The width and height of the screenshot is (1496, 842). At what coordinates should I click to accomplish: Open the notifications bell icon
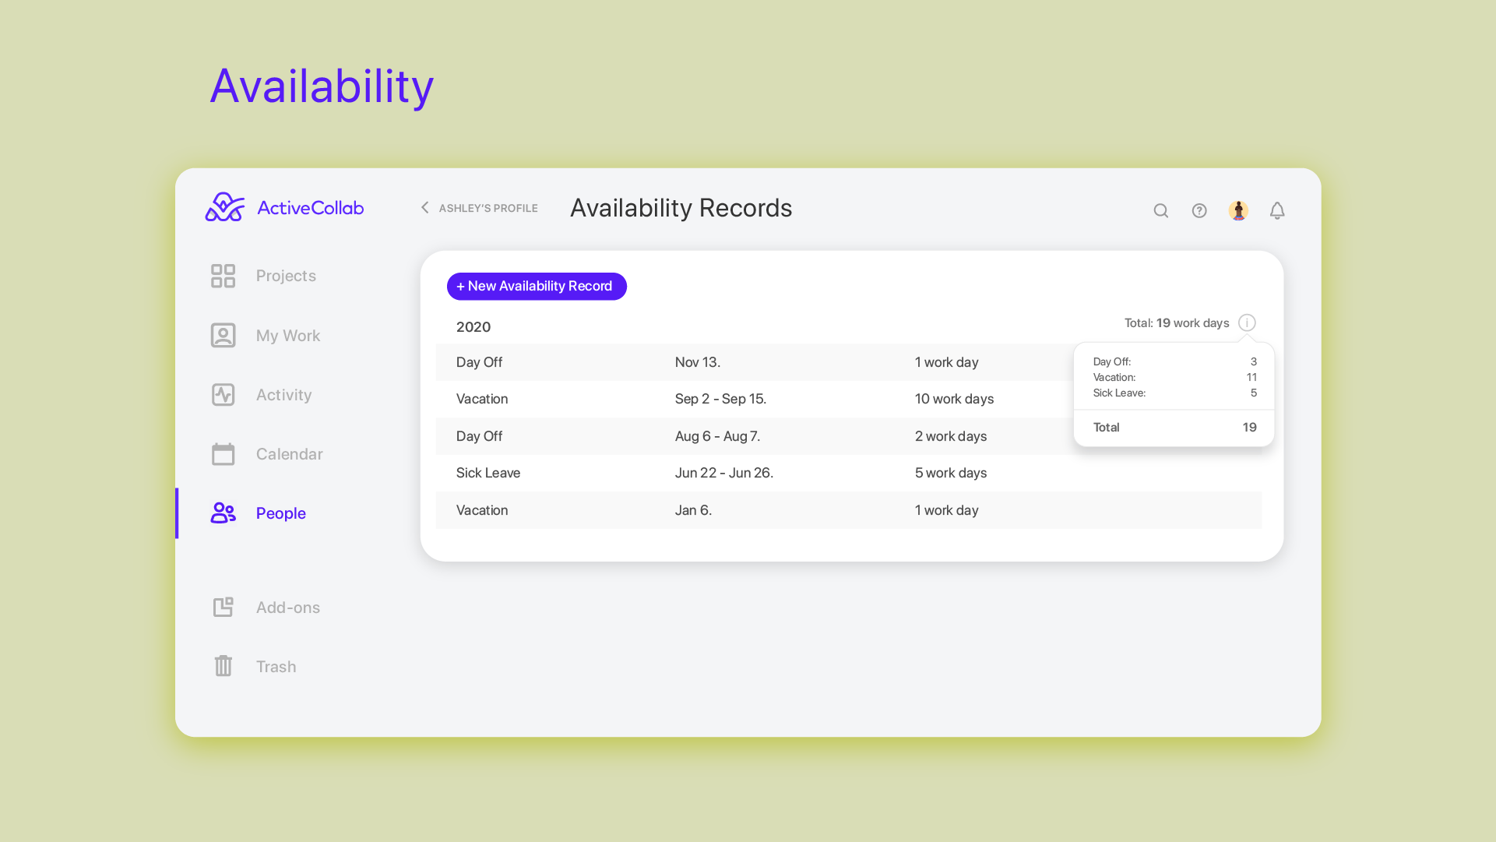pos(1277,210)
